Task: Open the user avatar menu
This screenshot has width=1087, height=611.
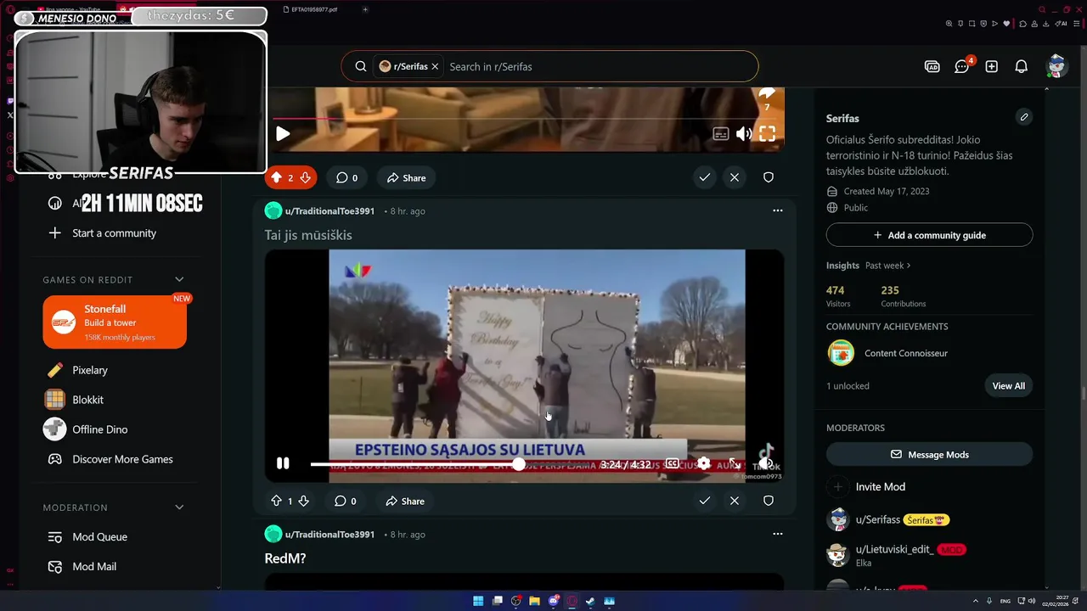Action: [x=1056, y=66]
